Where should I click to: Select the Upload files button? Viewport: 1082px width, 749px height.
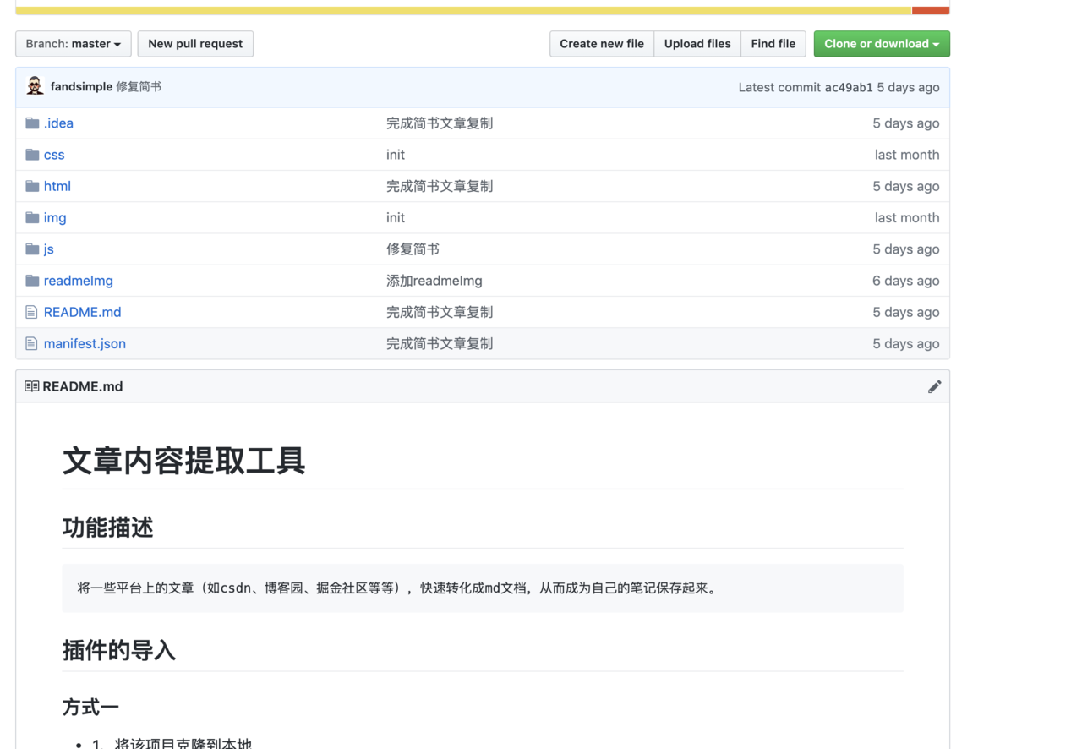tap(697, 44)
